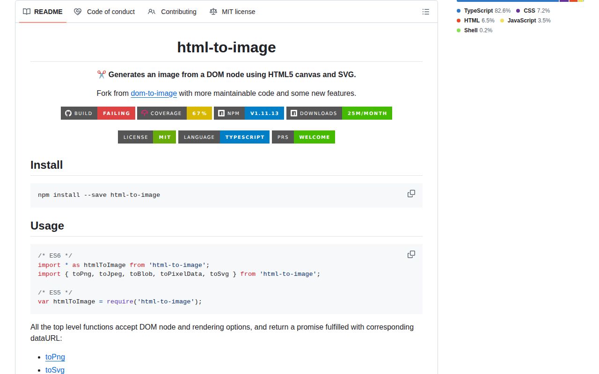Click the 'var htmlToImage = require' code line
The width and height of the screenshot is (599, 374).
120,302
